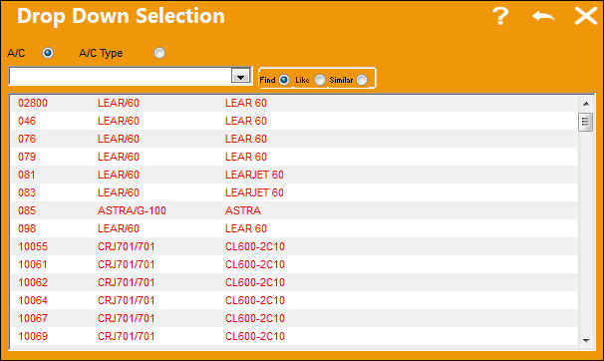
Task: Click the back arrow icon
Action: coord(543,16)
